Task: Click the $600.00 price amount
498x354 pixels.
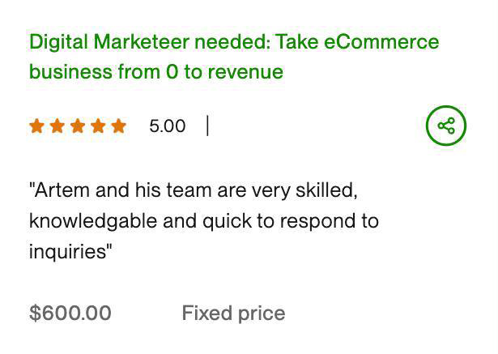Action: pos(70,313)
